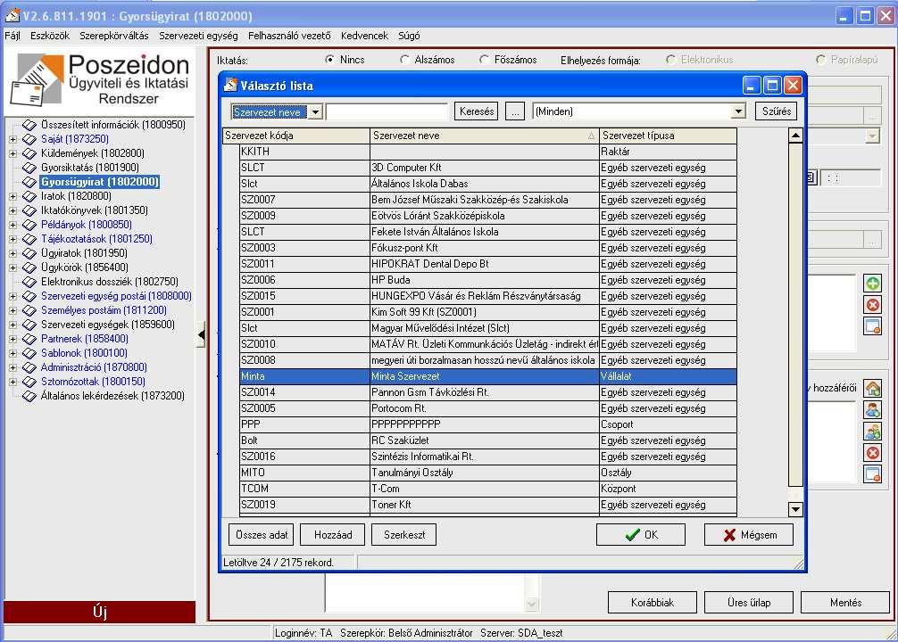Screen dimensions: 898x642
Task: Expand the Küldemények (1802800) tree node
Action: coord(12,153)
